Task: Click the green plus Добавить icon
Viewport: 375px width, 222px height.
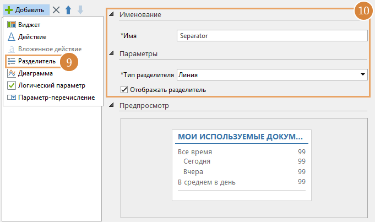Action: click(x=8, y=10)
